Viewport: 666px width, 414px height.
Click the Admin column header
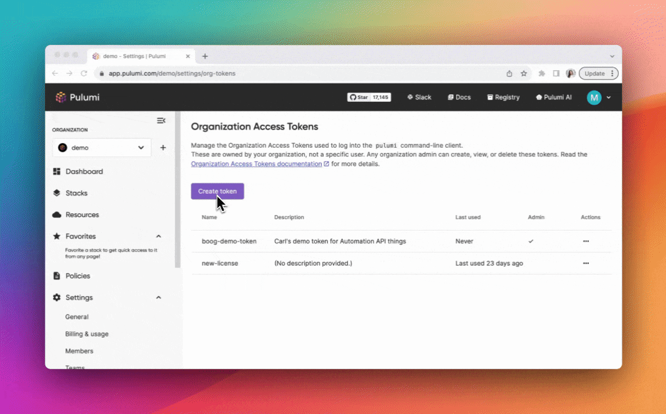pos(536,217)
